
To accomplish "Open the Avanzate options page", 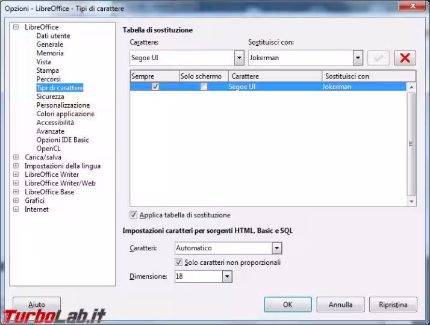I will click(51, 131).
